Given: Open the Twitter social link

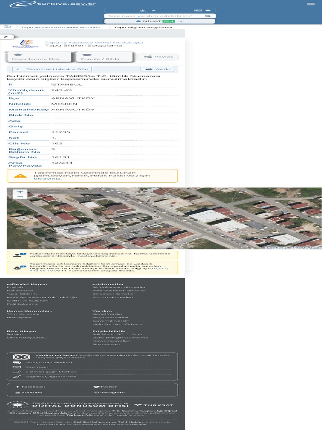Looking at the screenshot, I should pyautogui.click(x=105, y=387).
